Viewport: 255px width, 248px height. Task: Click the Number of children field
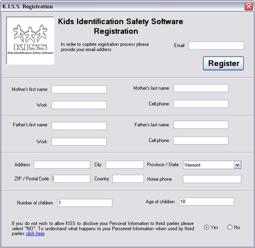(x=85, y=203)
